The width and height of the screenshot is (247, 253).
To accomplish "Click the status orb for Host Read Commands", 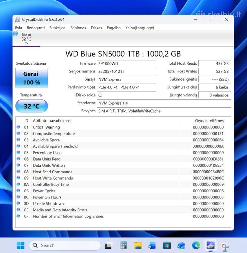I will (x=18, y=171).
